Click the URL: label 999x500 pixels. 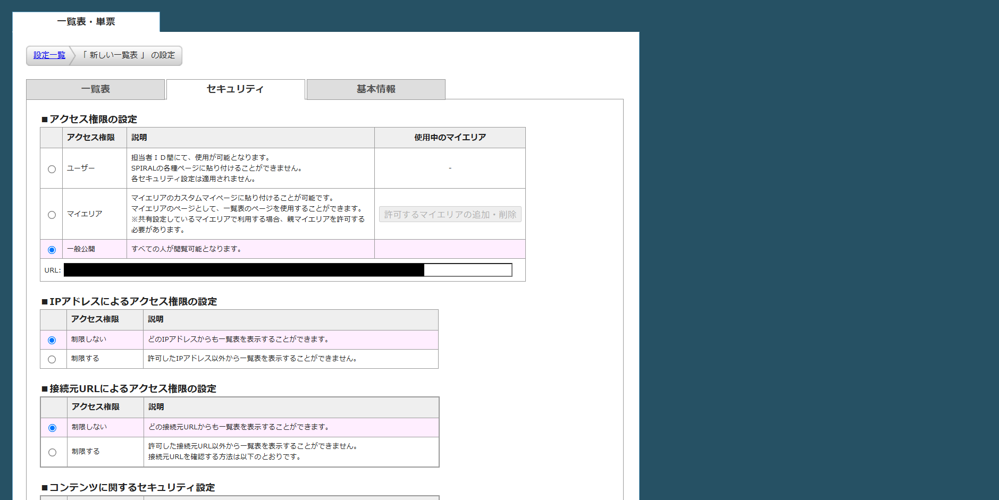53,270
